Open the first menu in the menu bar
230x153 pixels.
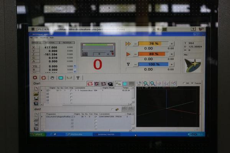(31, 37)
